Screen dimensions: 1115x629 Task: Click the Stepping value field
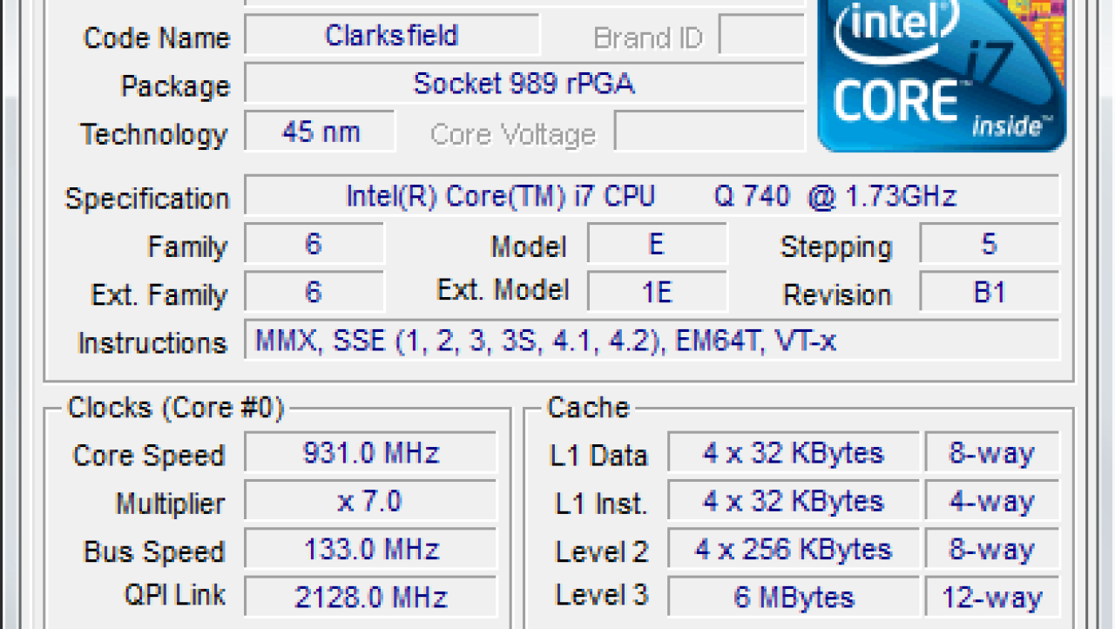(990, 245)
